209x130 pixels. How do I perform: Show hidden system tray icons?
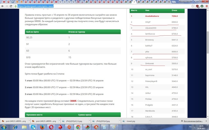[x=194, y=127]
